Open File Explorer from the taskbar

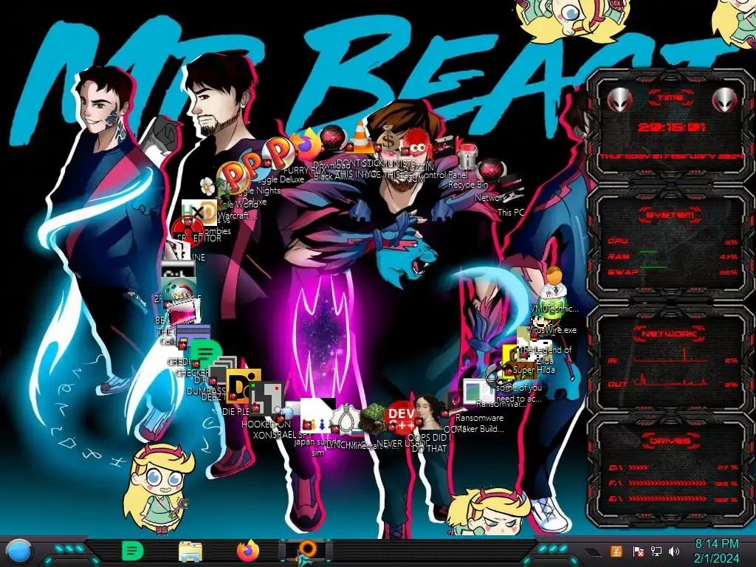190,551
